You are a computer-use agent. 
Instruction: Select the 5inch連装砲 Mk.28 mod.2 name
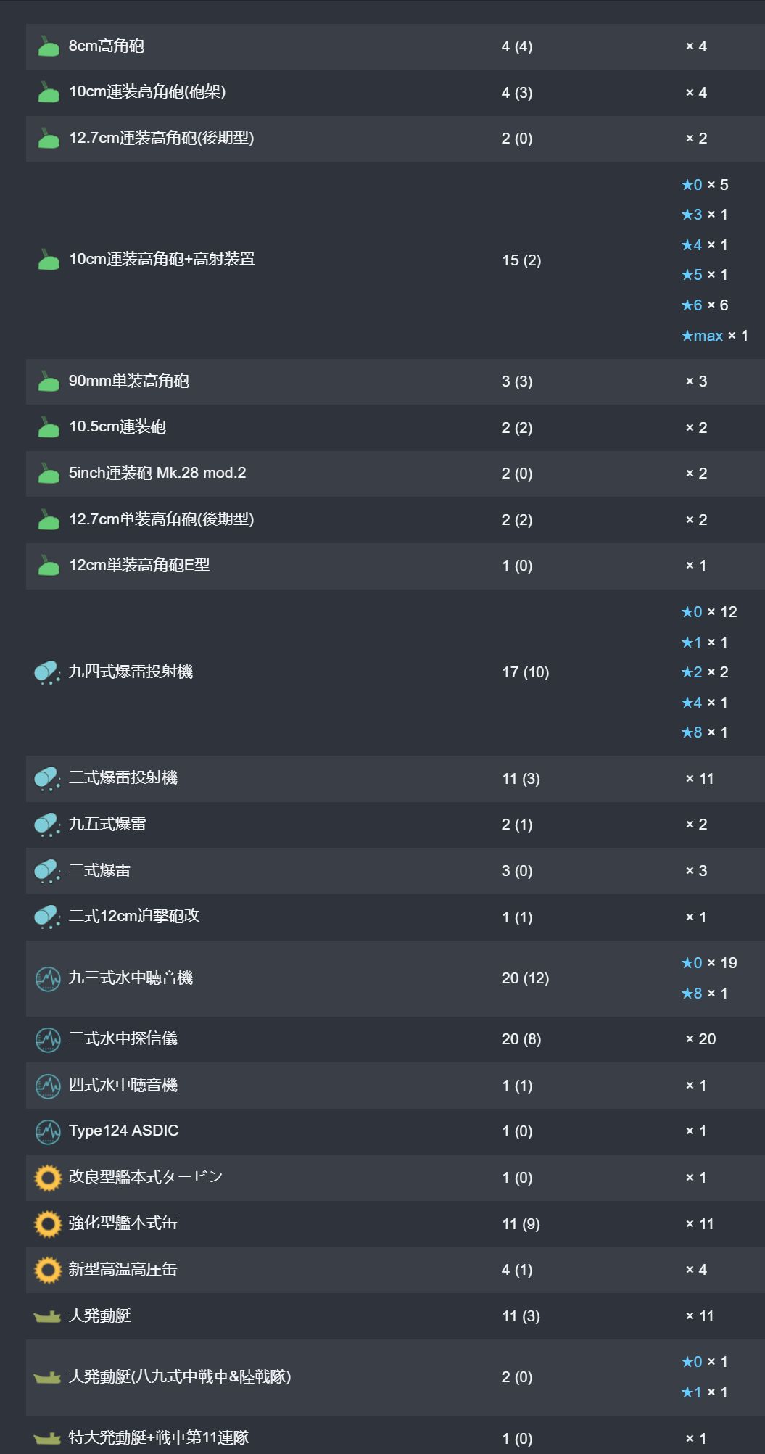(x=157, y=473)
